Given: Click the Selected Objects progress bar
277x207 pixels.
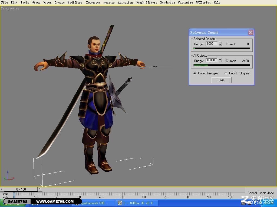Looking at the screenshot, I should (222, 48).
